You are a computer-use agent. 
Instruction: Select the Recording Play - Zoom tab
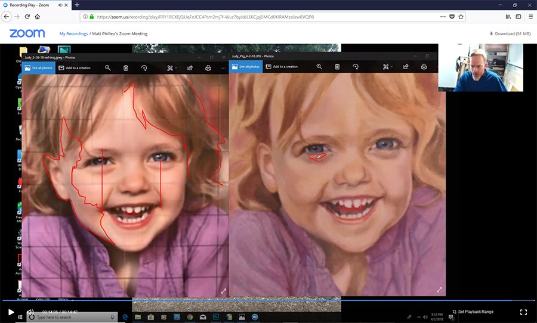click(x=36, y=5)
